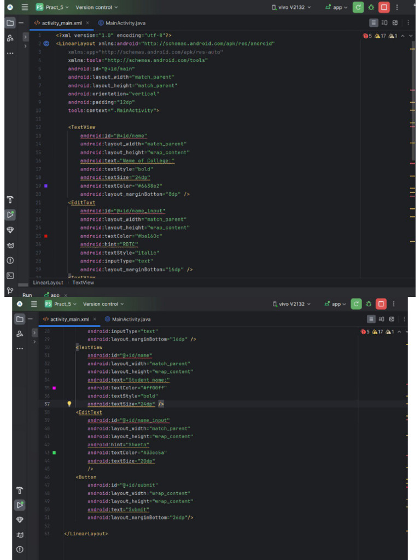Click the red color swatch on line 25

pyautogui.click(x=46, y=236)
